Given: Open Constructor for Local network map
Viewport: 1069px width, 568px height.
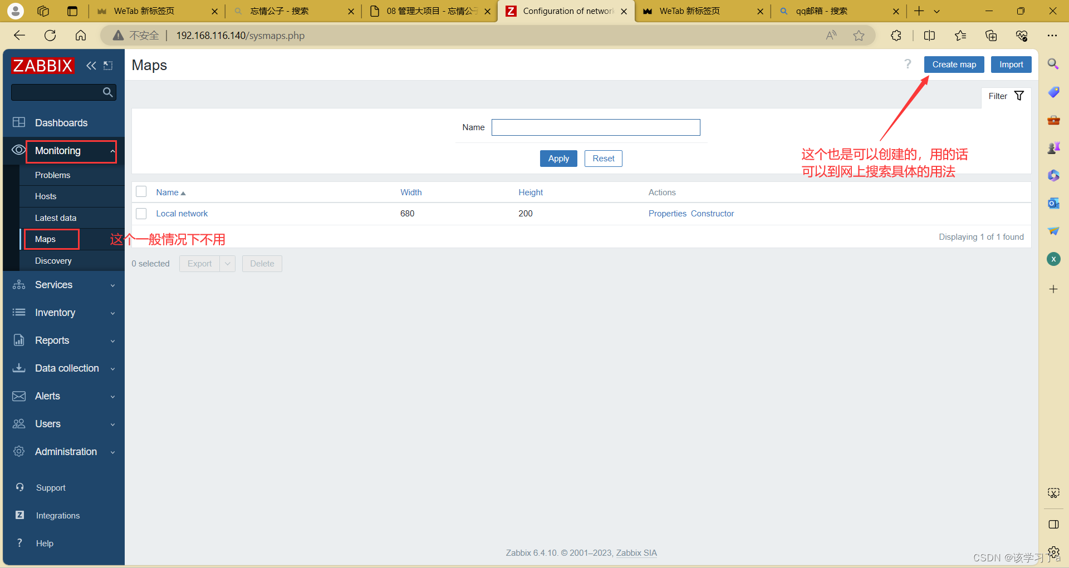Looking at the screenshot, I should click(713, 214).
